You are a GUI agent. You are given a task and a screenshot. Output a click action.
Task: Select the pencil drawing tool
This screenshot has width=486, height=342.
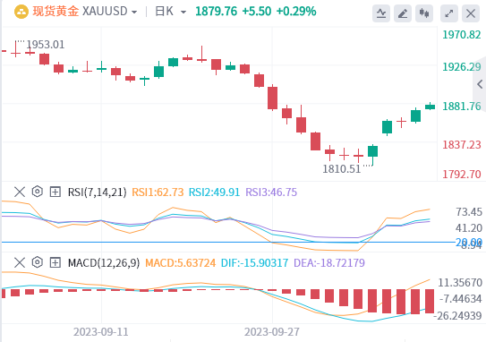point(402,13)
